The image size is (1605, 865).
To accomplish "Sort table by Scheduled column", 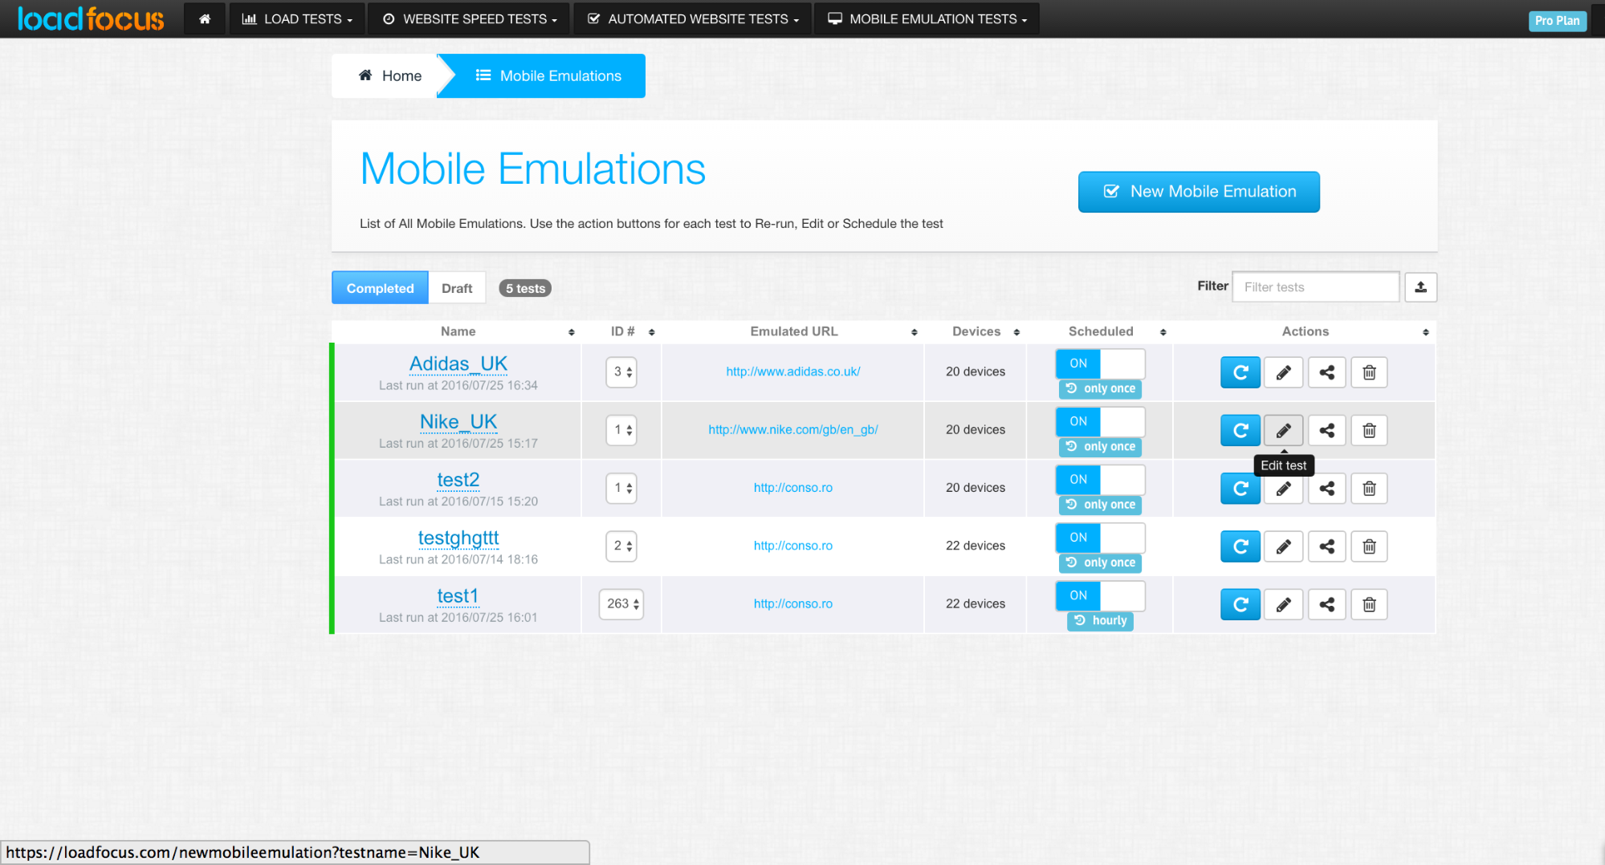I will (x=1100, y=331).
